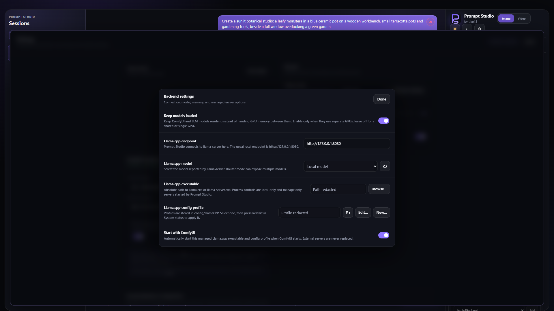The image size is (554, 311).
Task: Open the settings gear icon
Action: click(480, 29)
